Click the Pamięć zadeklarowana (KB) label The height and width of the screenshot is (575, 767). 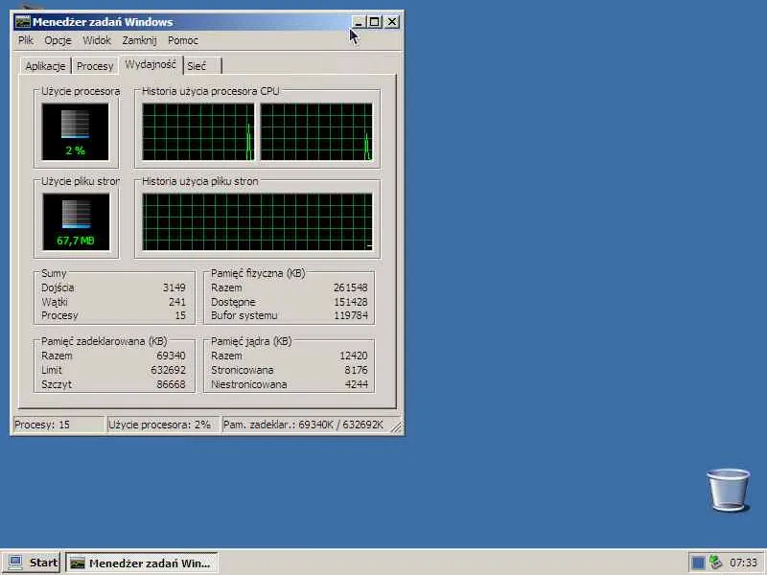(x=104, y=341)
